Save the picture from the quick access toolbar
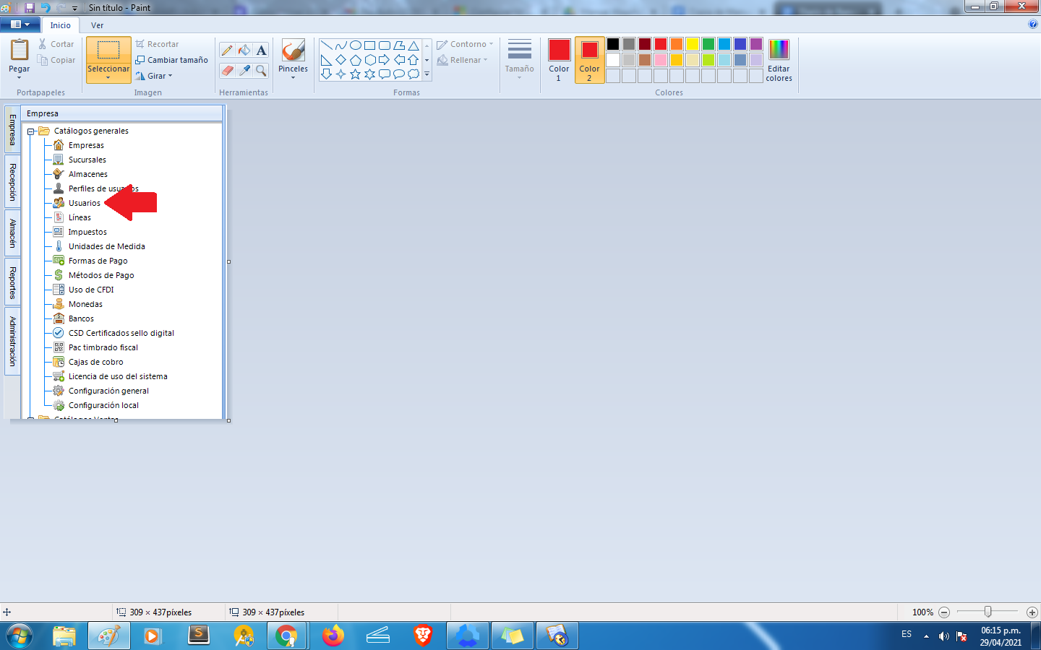 (x=30, y=8)
